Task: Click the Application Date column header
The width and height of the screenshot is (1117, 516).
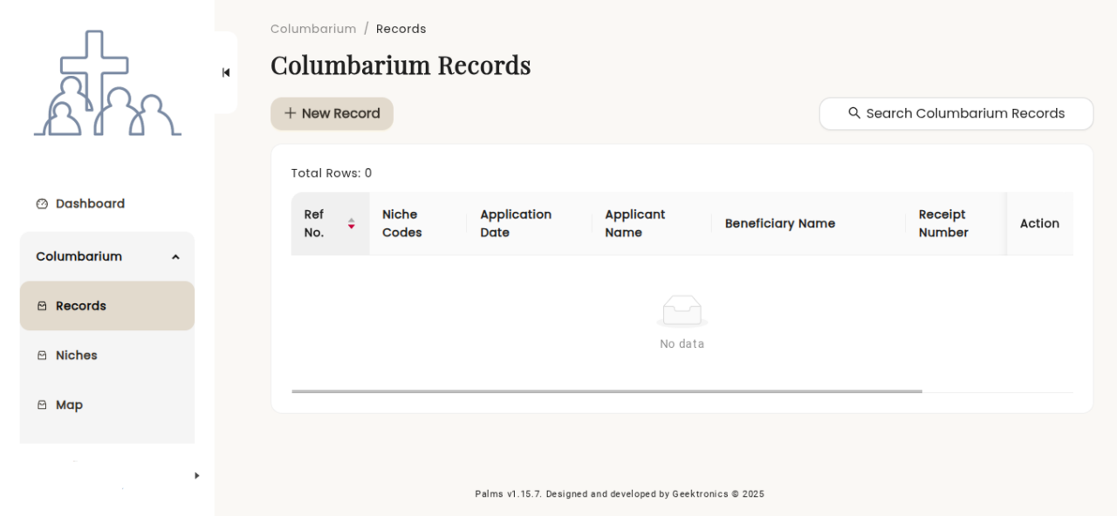Action: point(516,223)
